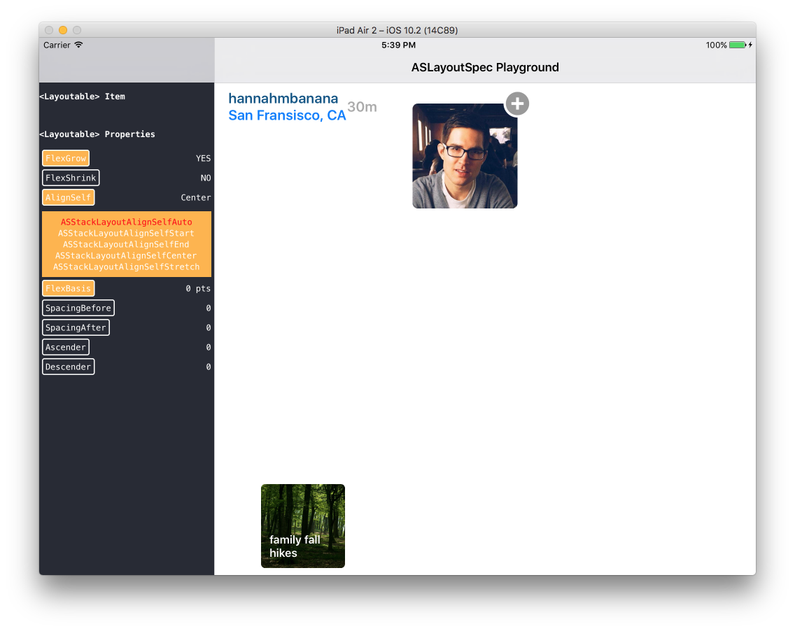Click the FlexShrink NO value
Viewport: 795px width, 631px height.
(x=205, y=178)
